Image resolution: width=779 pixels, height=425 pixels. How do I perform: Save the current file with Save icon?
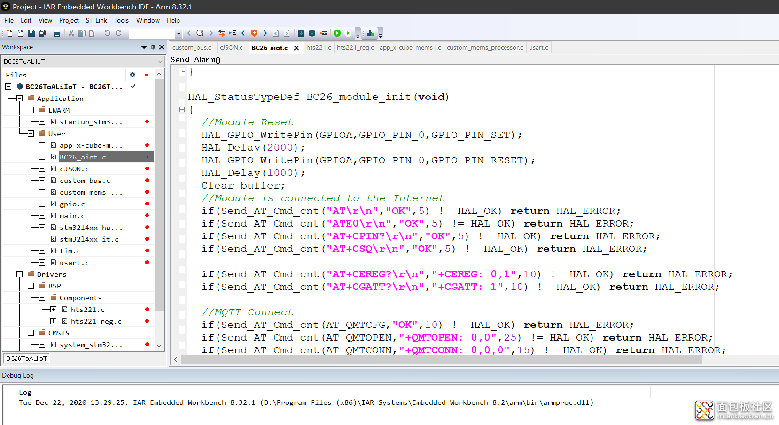tap(31, 33)
